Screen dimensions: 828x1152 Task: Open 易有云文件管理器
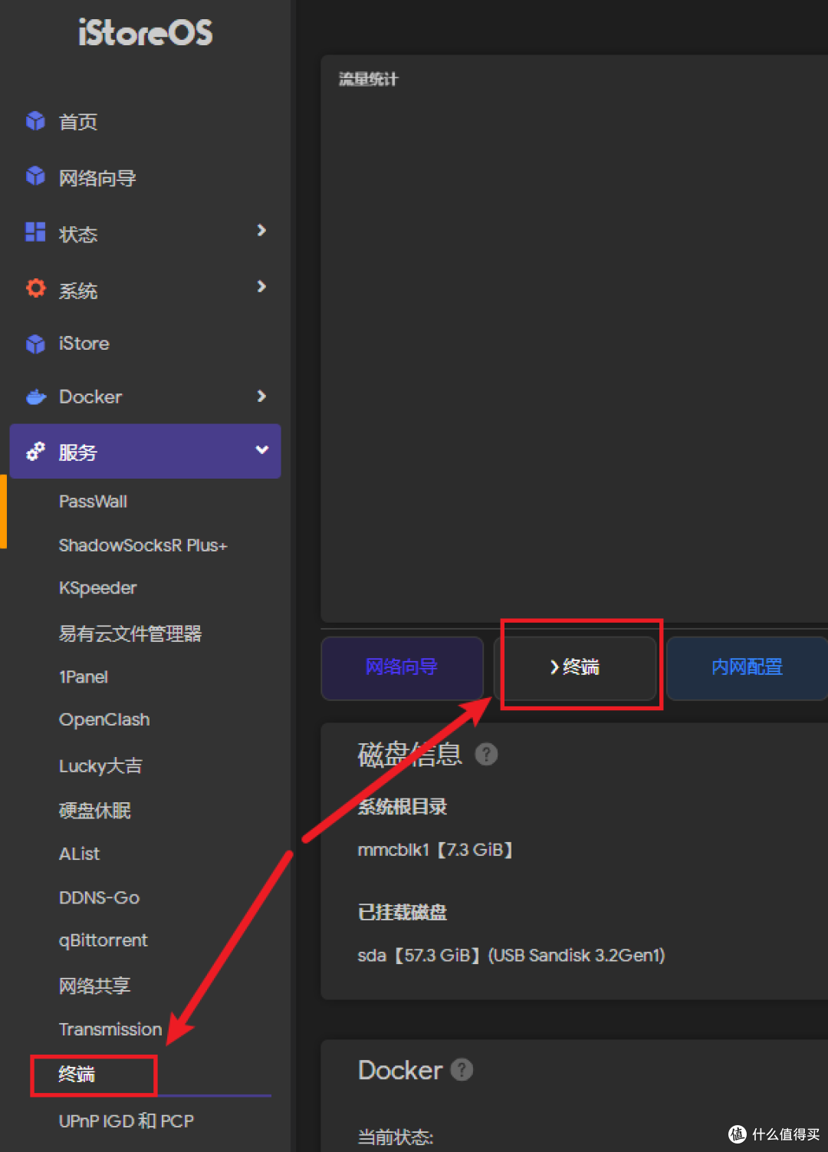(x=130, y=634)
